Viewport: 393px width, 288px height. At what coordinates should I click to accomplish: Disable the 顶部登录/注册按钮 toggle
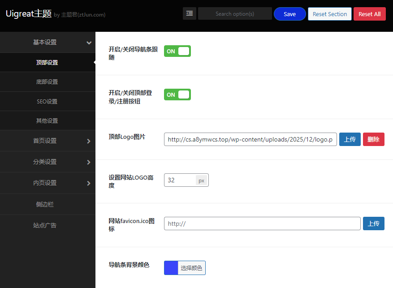tap(177, 95)
